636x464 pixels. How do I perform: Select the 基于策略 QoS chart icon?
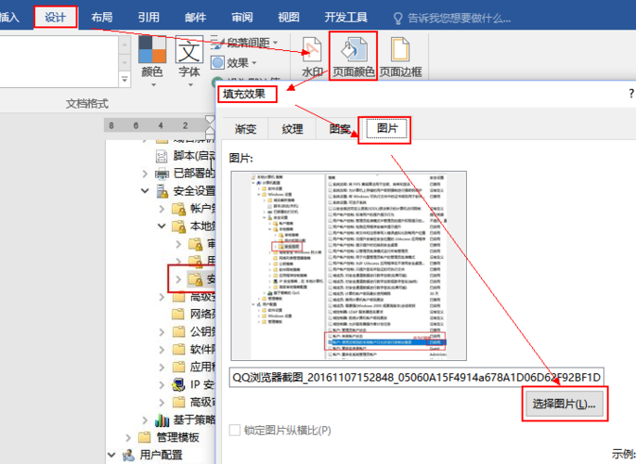coord(162,419)
